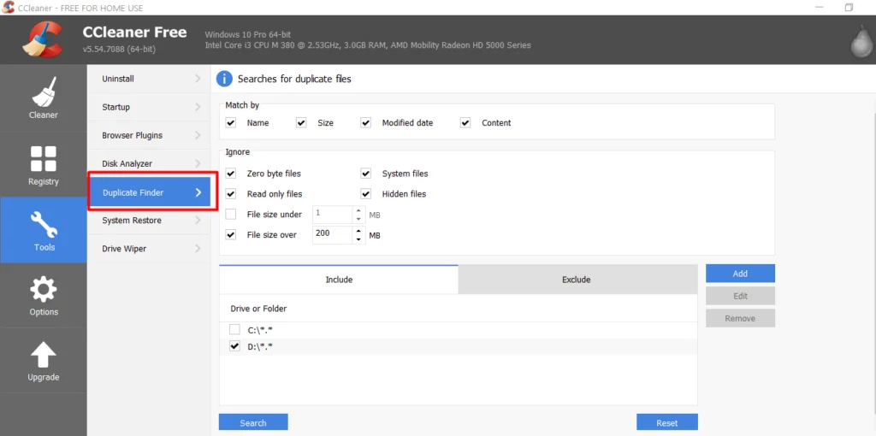Switch to the Include tab
This screenshot has width=876, height=436.
tap(339, 280)
